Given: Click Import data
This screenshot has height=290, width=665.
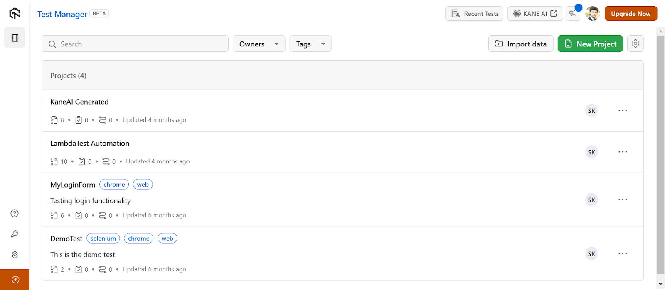Looking at the screenshot, I should coord(520,44).
